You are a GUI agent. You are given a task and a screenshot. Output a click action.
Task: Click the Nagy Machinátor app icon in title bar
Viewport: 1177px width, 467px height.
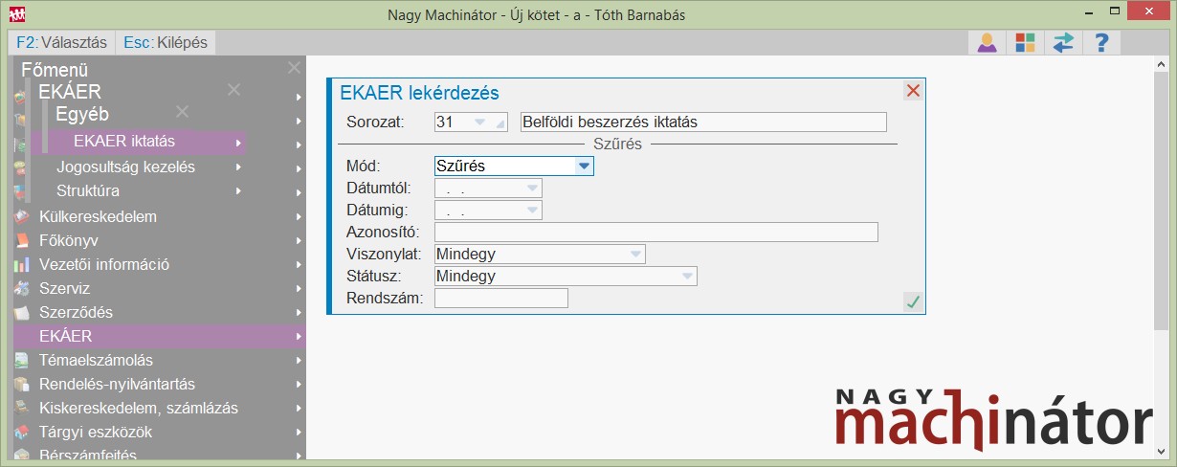click(17, 14)
